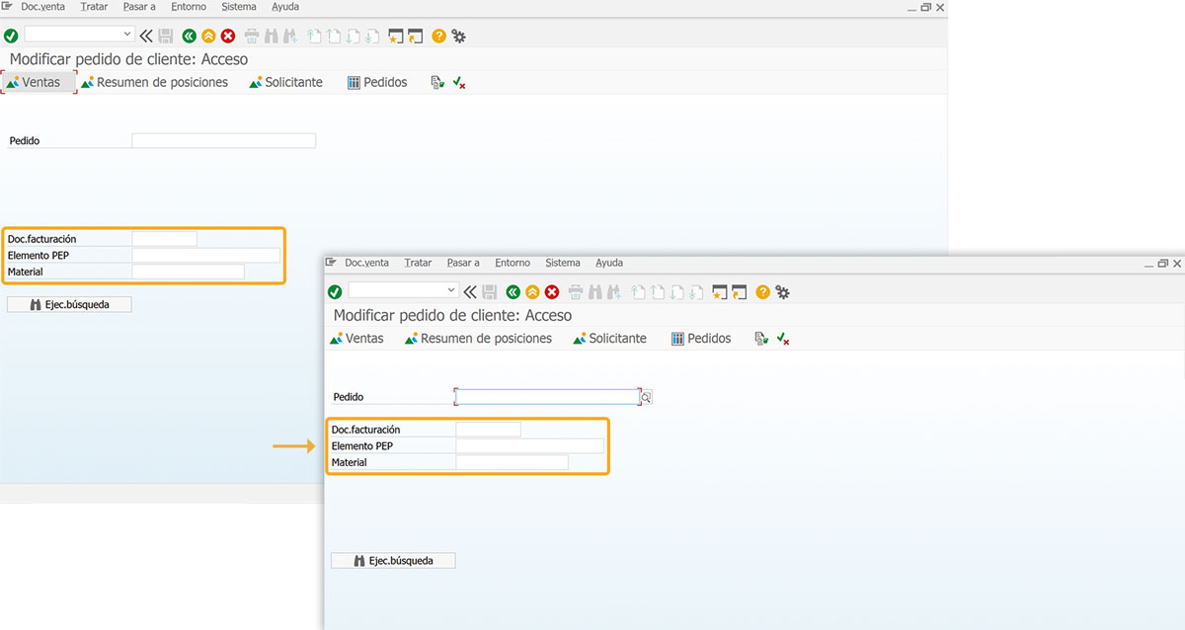
Task: Open Tratar menu in back window
Action: (x=94, y=7)
